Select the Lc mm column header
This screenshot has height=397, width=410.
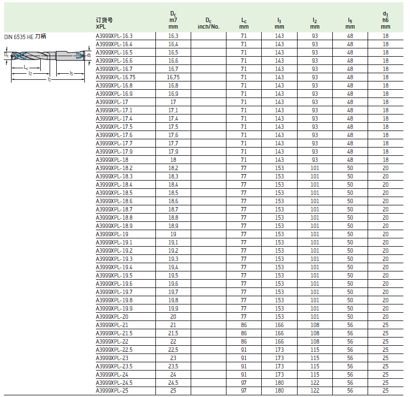244,23
